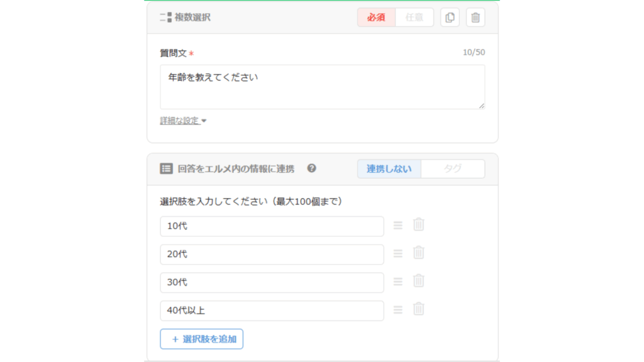
Task: Click the 10代 choice input field
Action: (272, 226)
